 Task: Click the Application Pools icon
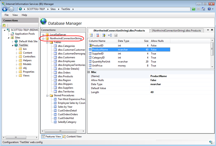(12, 34)
